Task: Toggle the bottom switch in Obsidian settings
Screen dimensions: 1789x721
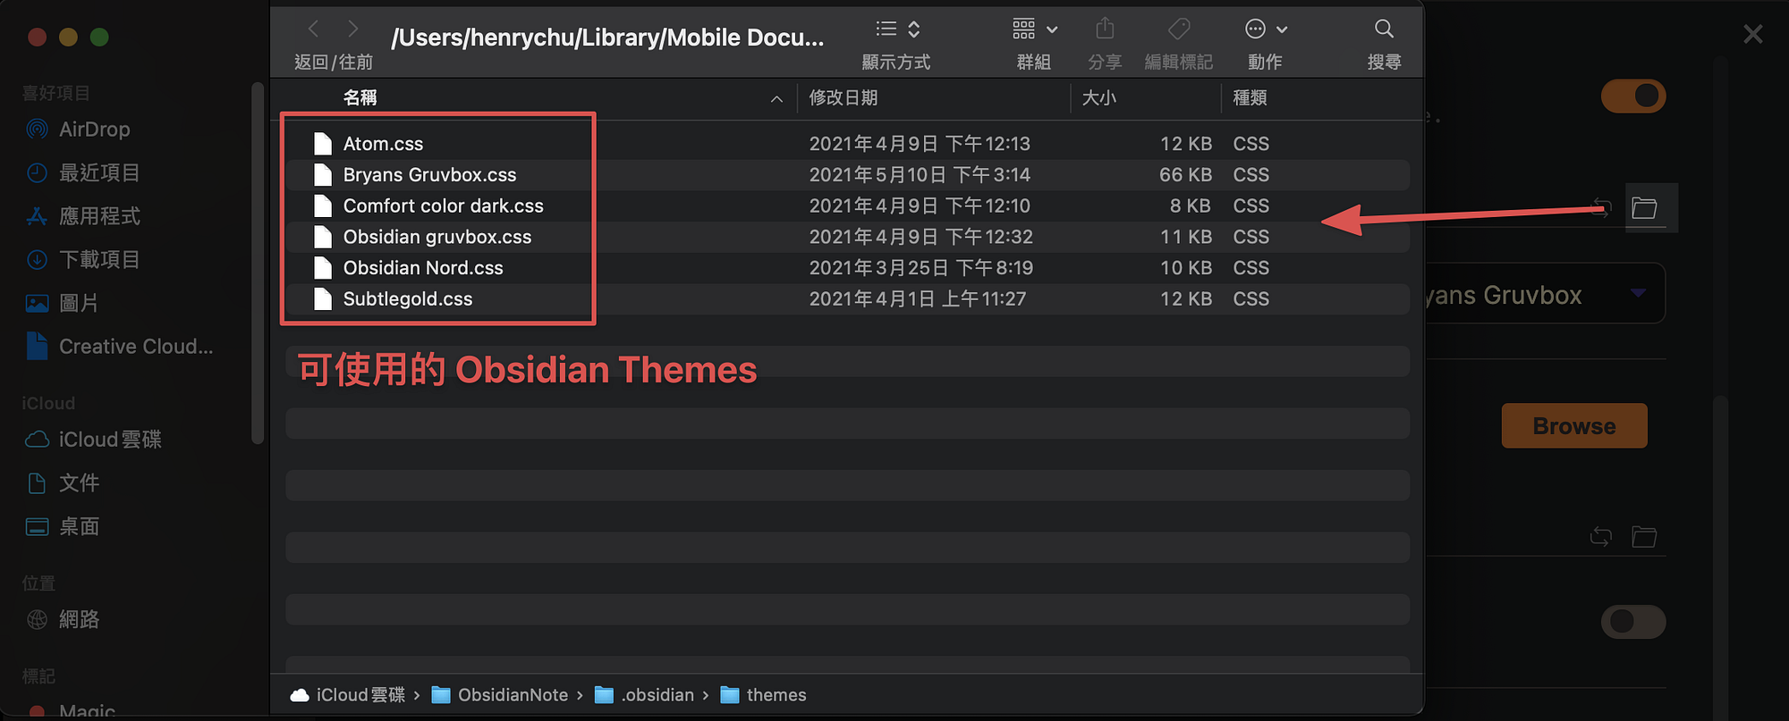Action: point(1633,622)
